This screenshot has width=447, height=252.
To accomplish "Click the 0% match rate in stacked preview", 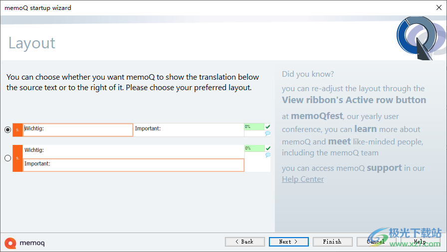I will tap(254, 148).
